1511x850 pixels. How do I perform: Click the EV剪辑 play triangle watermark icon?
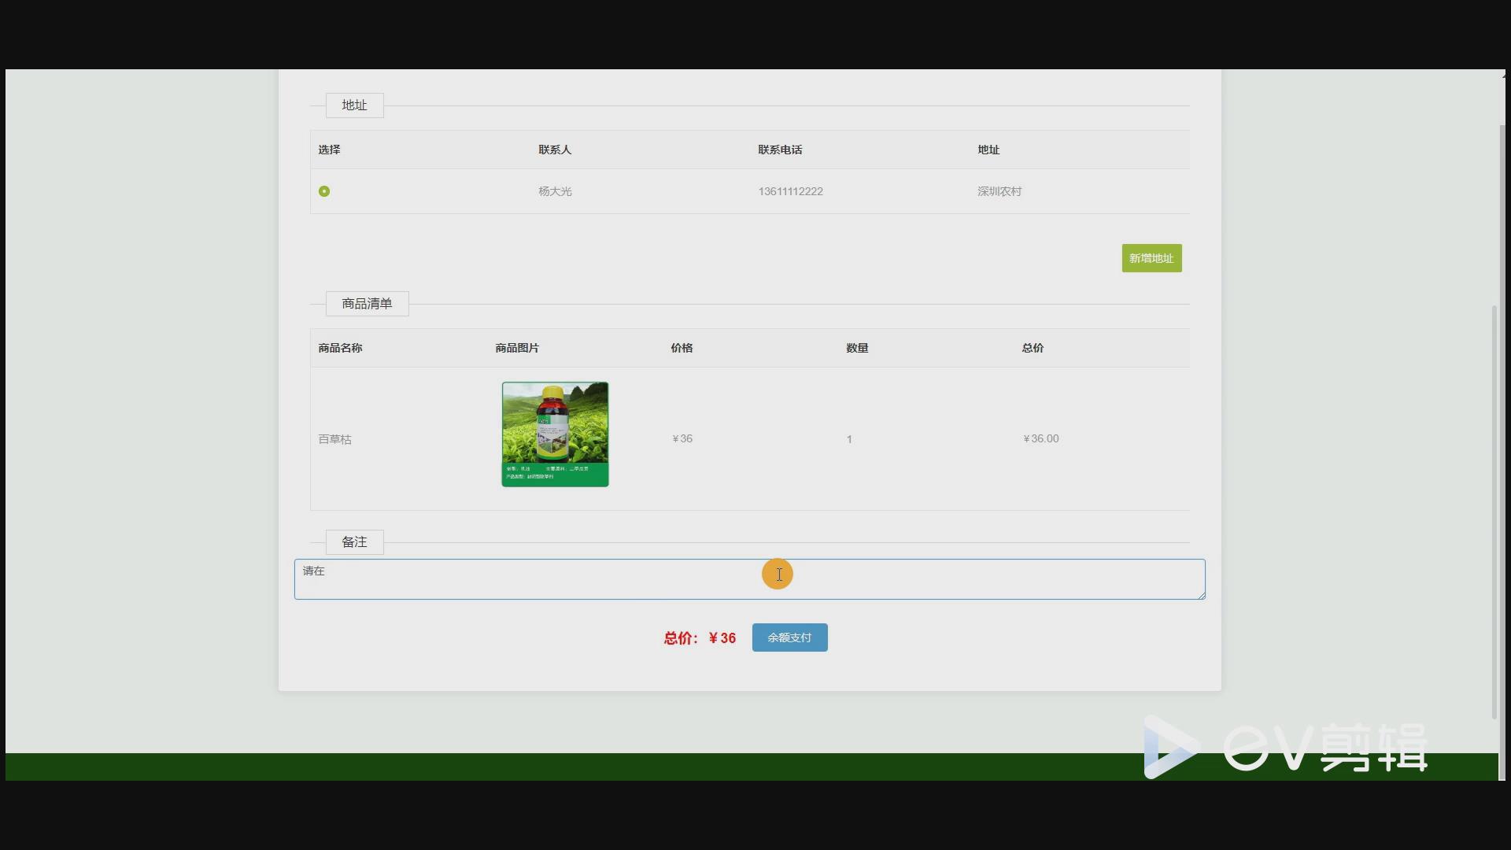pos(1169,747)
